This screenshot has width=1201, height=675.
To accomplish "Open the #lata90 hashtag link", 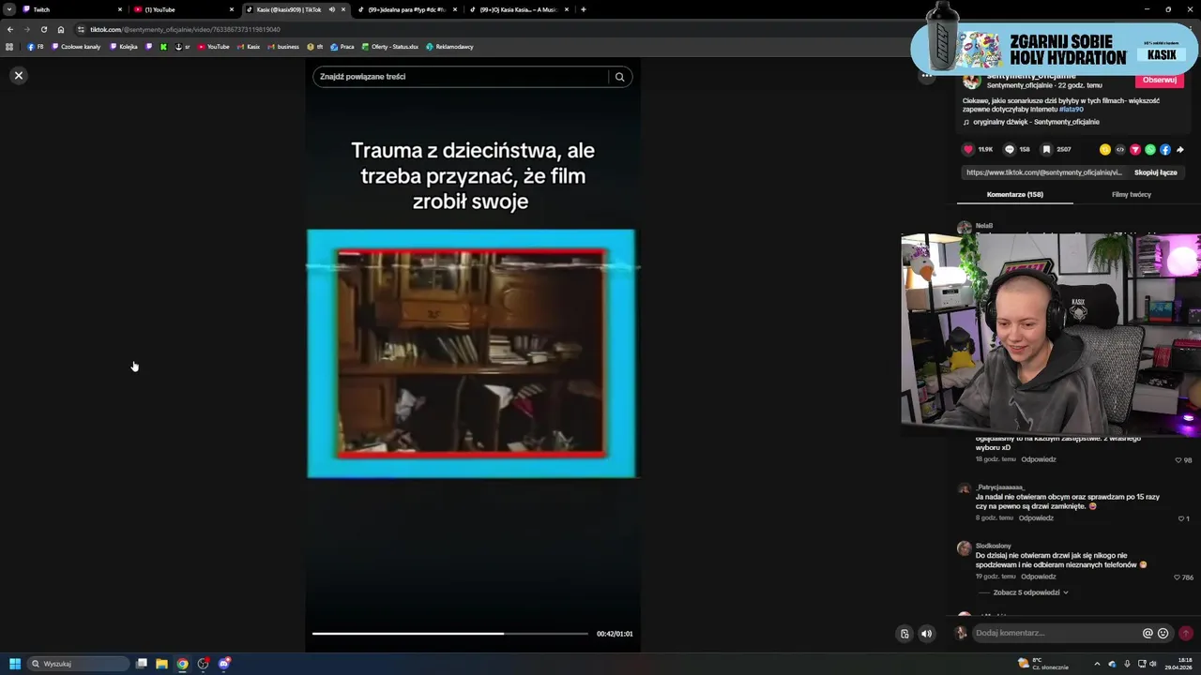I will click(x=1072, y=110).
